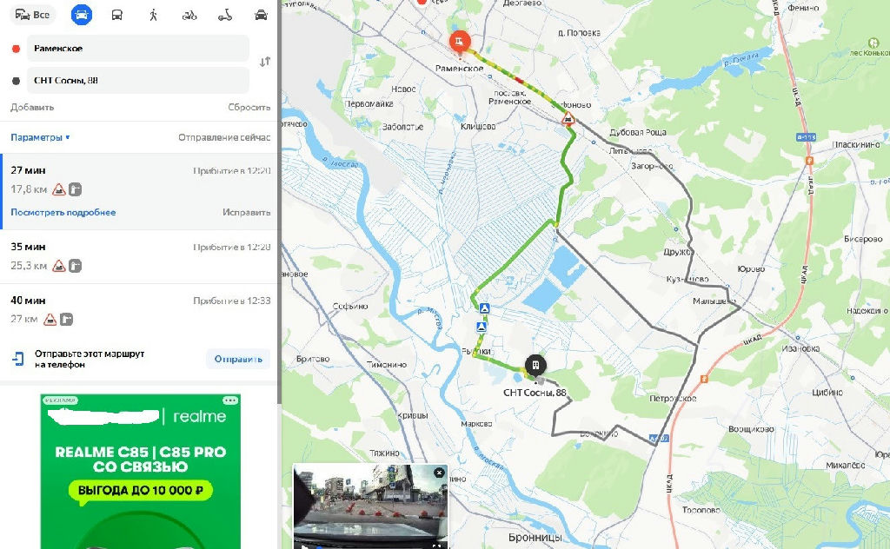The height and width of the screenshot is (549, 890).
Task: Click Сбросить to reset route
Action: tap(249, 107)
